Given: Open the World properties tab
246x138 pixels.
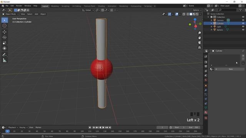Looking at the screenshot, I should [x=206, y=80].
